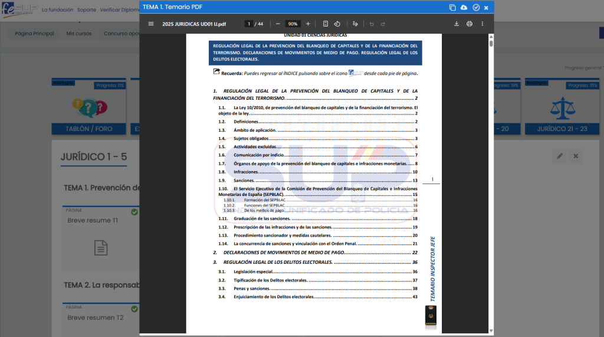The image size is (604, 337).
Task: Mark TEMA 1 Temario PDF as completed
Action: click(x=476, y=7)
